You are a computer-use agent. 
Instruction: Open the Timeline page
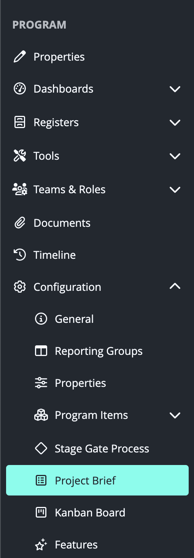[x=55, y=255]
